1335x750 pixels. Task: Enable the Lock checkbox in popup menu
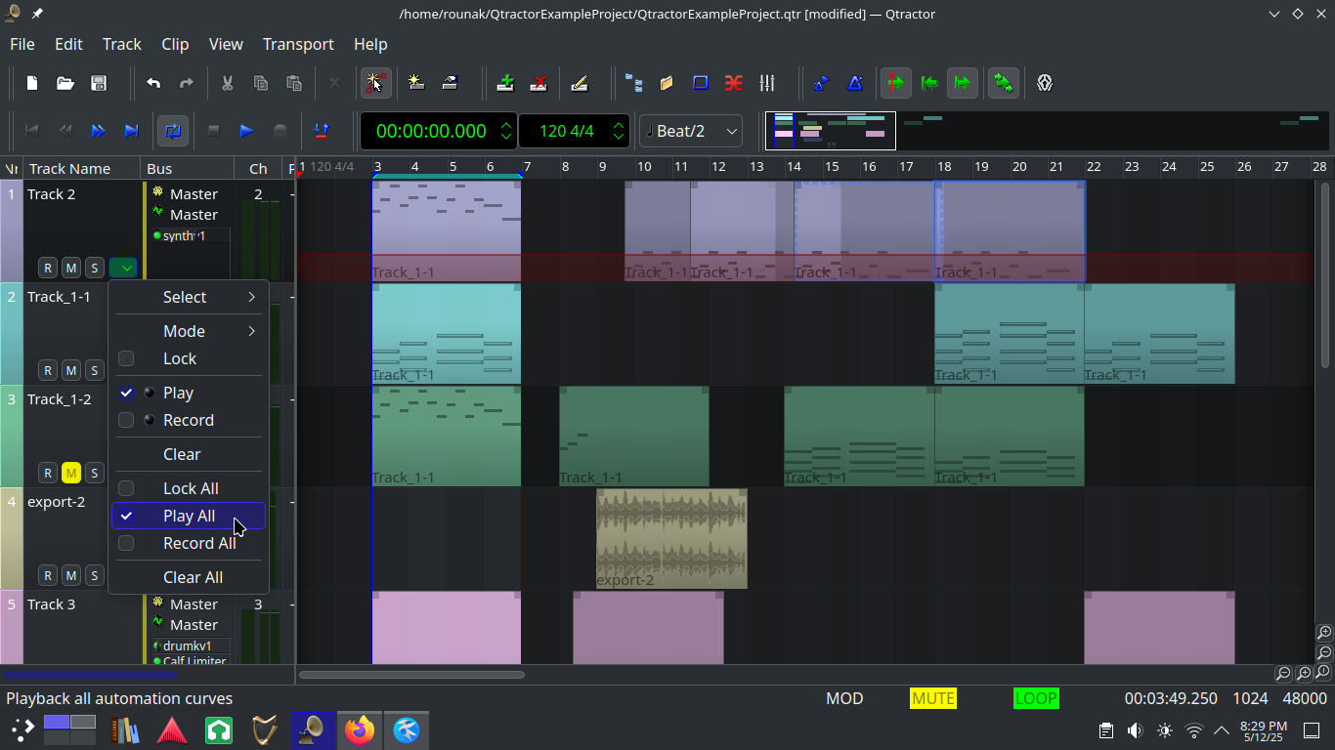pos(126,358)
